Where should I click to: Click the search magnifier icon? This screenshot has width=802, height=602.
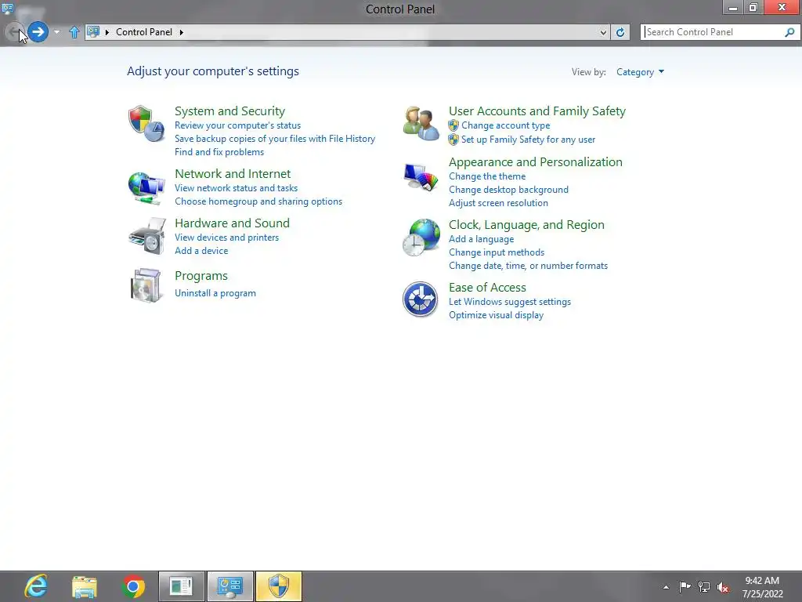[789, 32]
